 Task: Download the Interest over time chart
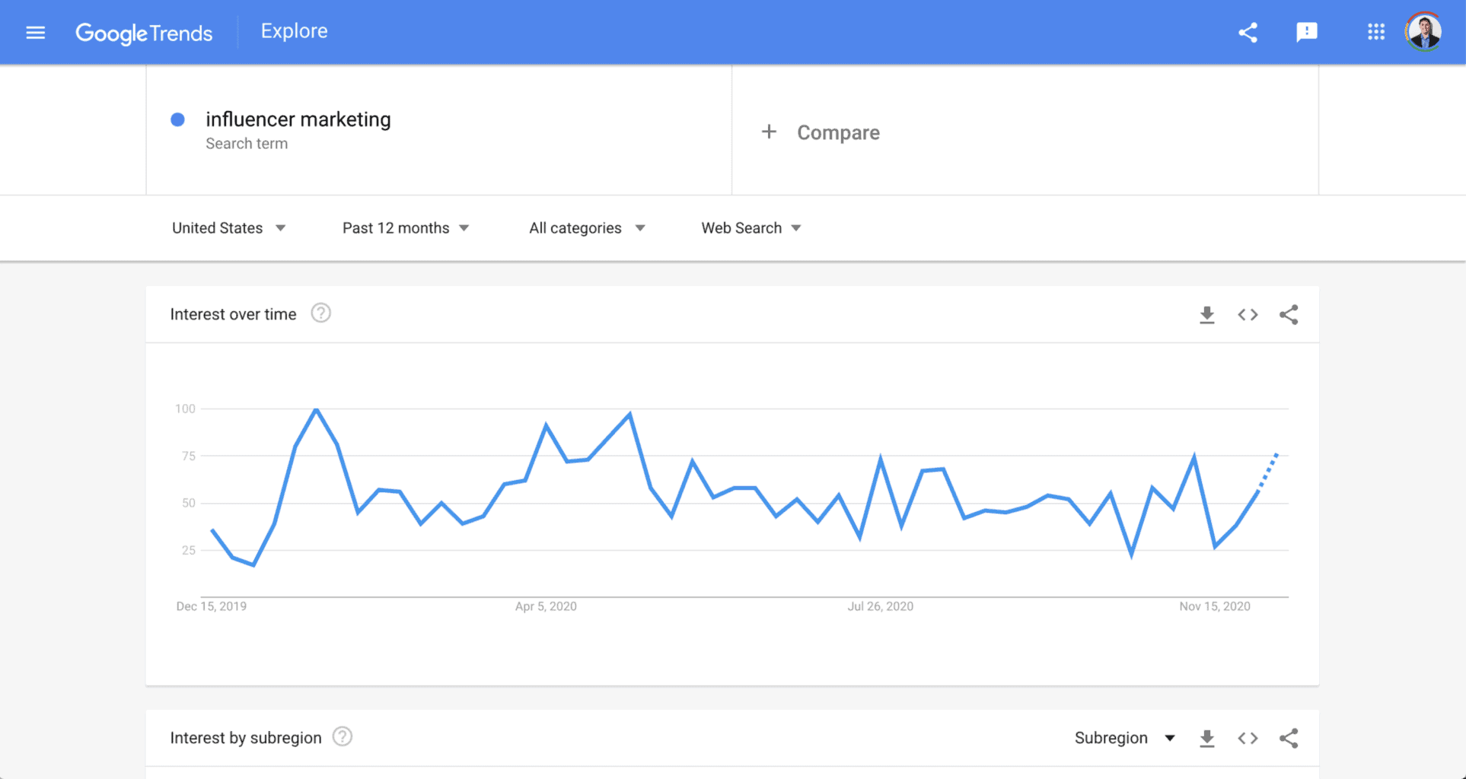[1206, 315]
